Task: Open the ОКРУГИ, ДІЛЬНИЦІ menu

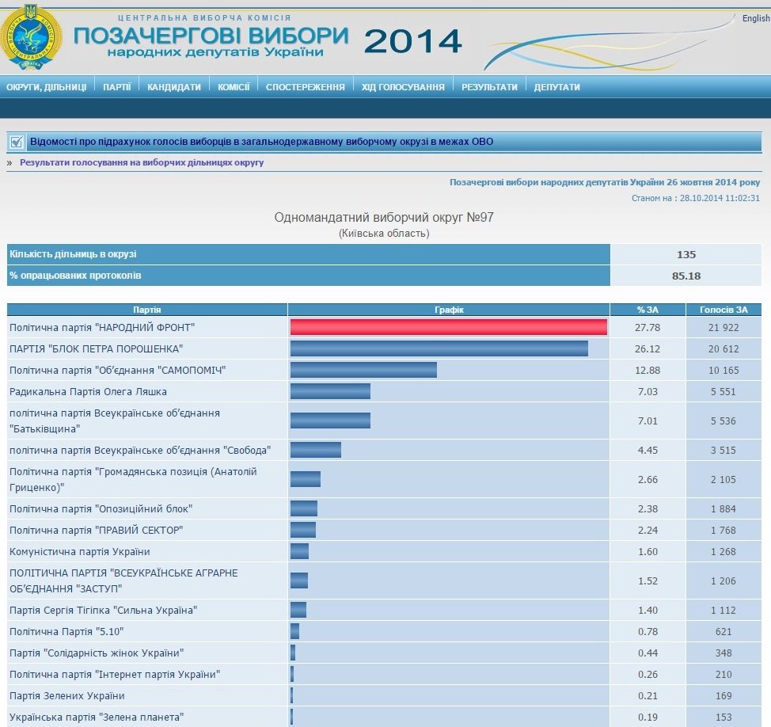Action: (x=46, y=87)
